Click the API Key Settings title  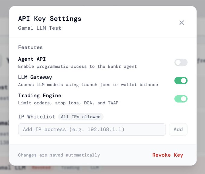click(x=50, y=19)
